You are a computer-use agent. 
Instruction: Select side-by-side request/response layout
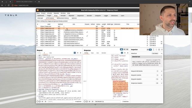click(121, 49)
